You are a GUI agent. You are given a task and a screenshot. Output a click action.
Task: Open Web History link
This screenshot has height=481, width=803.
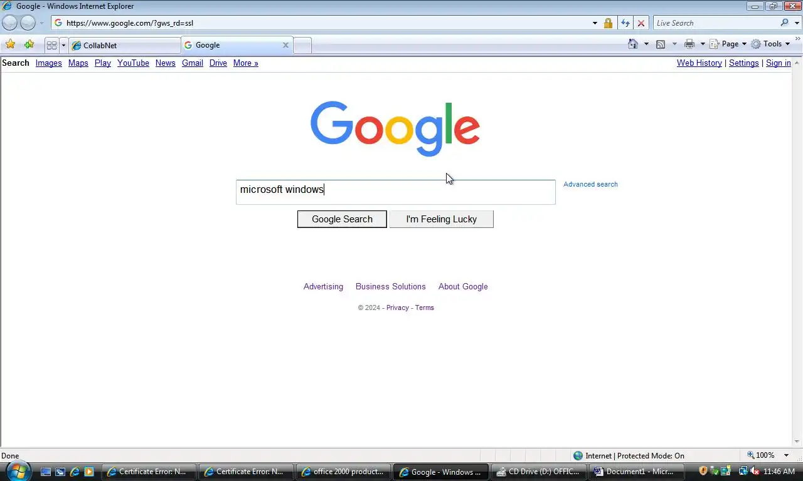click(x=699, y=63)
